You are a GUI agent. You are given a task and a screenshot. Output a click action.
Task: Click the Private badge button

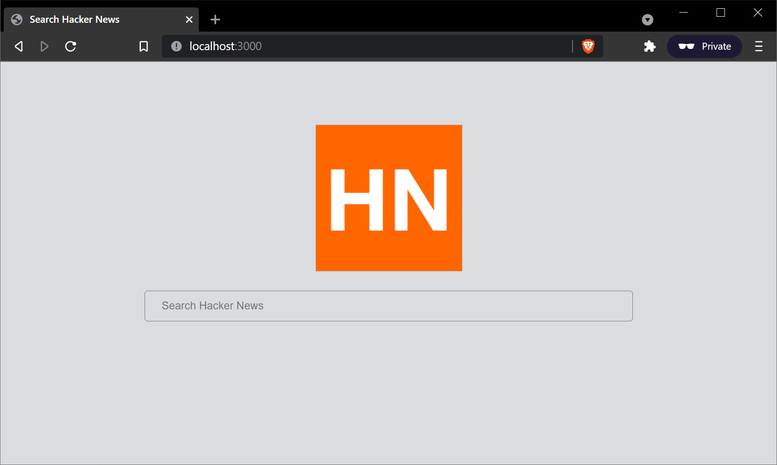[704, 46]
